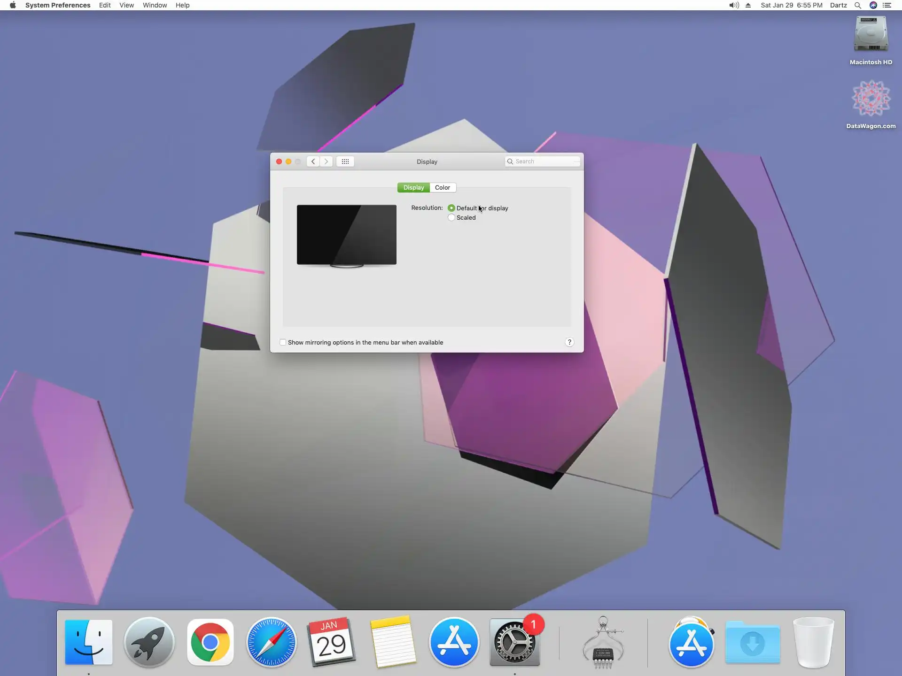Image resolution: width=902 pixels, height=676 pixels.
Task: Launch Safari from the dock
Action: tap(271, 642)
